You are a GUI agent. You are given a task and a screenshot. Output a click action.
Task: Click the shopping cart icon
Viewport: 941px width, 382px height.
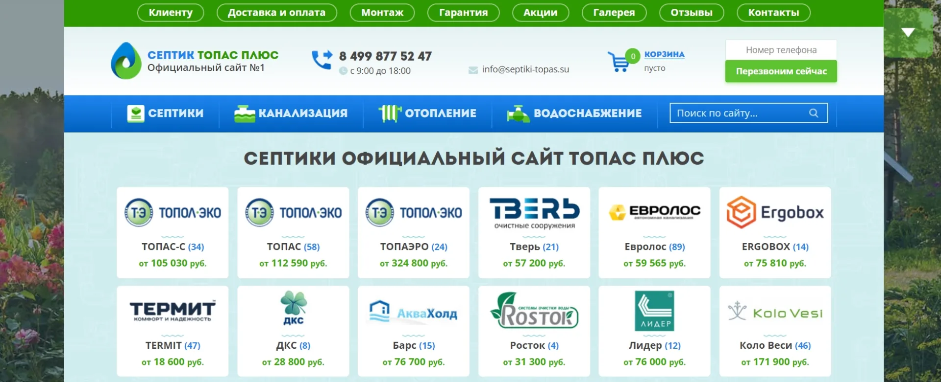(x=618, y=63)
